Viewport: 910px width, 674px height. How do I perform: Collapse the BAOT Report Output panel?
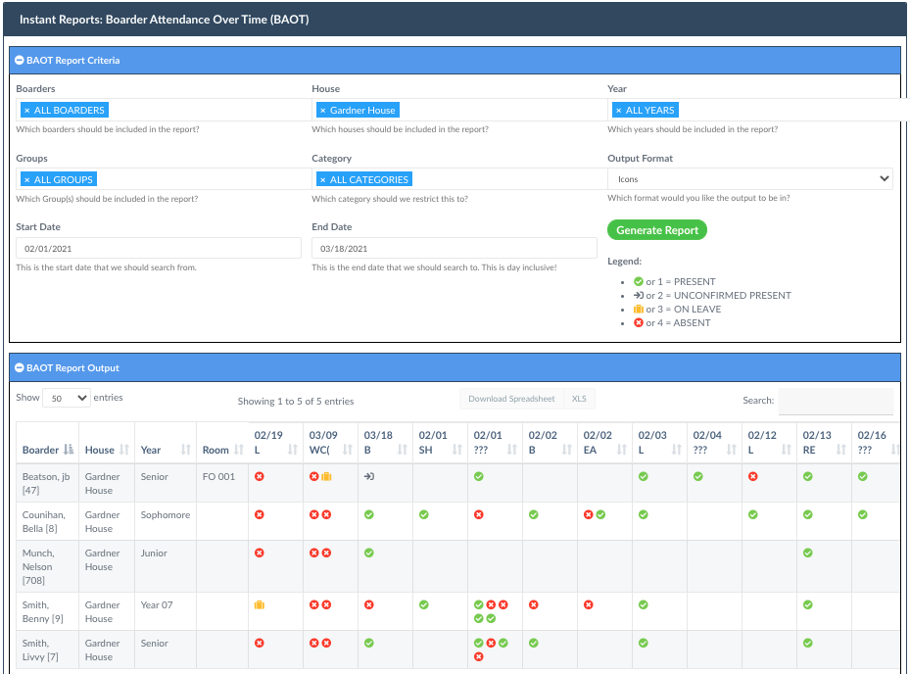20,368
